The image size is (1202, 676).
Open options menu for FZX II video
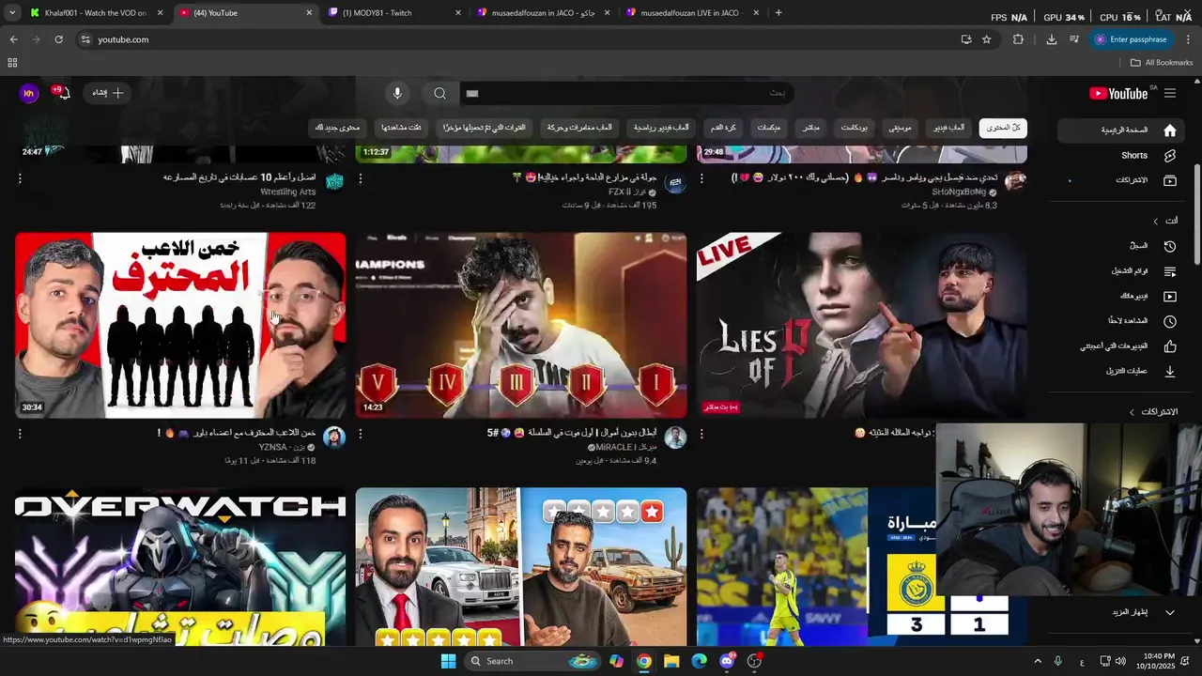(x=361, y=178)
